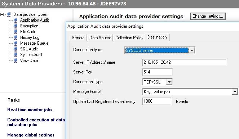This screenshot has height=139, width=239.
Task: Click the Data provider types root icon
Action: tap(9, 14)
